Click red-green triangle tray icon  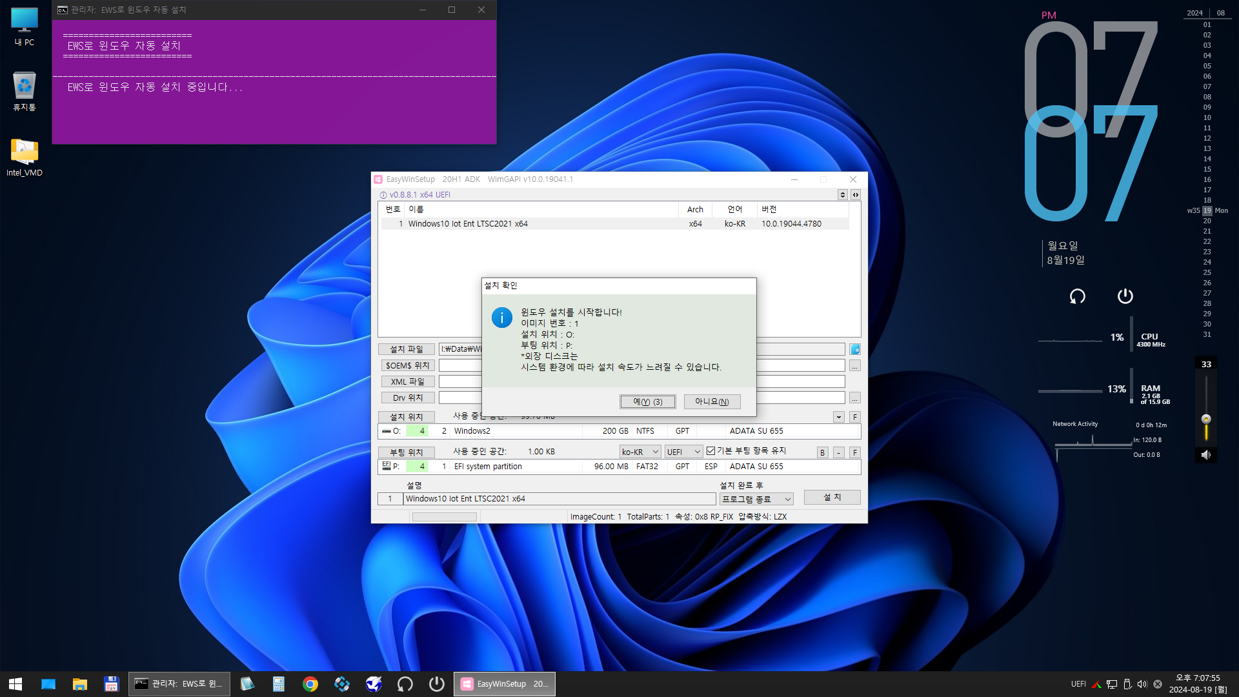click(x=1096, y=684)
